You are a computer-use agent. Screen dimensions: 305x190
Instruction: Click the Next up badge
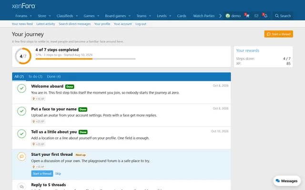tap(81, 155)
